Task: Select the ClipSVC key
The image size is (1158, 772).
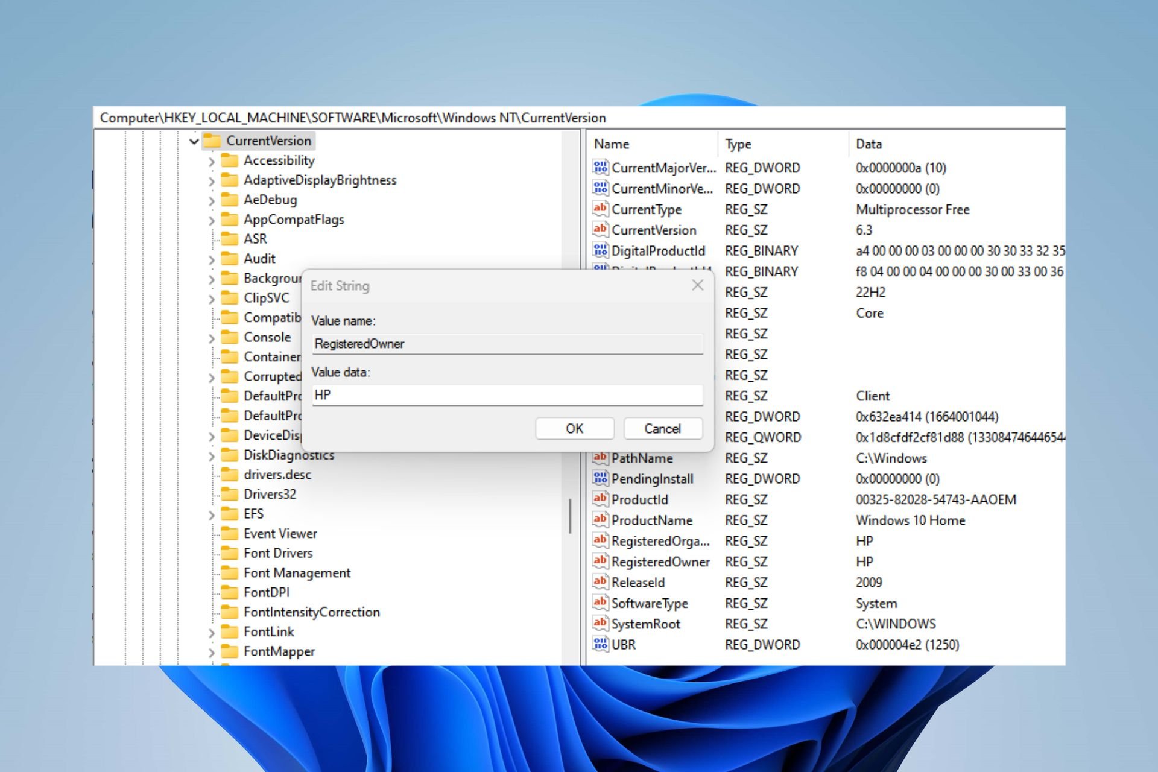Action: (267, 298)
